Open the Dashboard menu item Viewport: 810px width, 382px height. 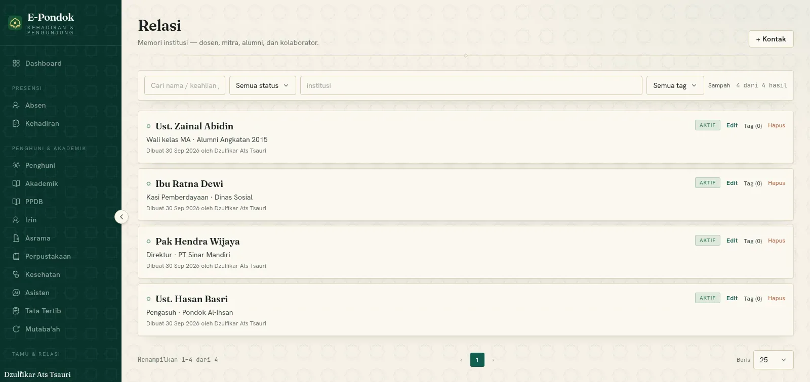tap(61, 63)
